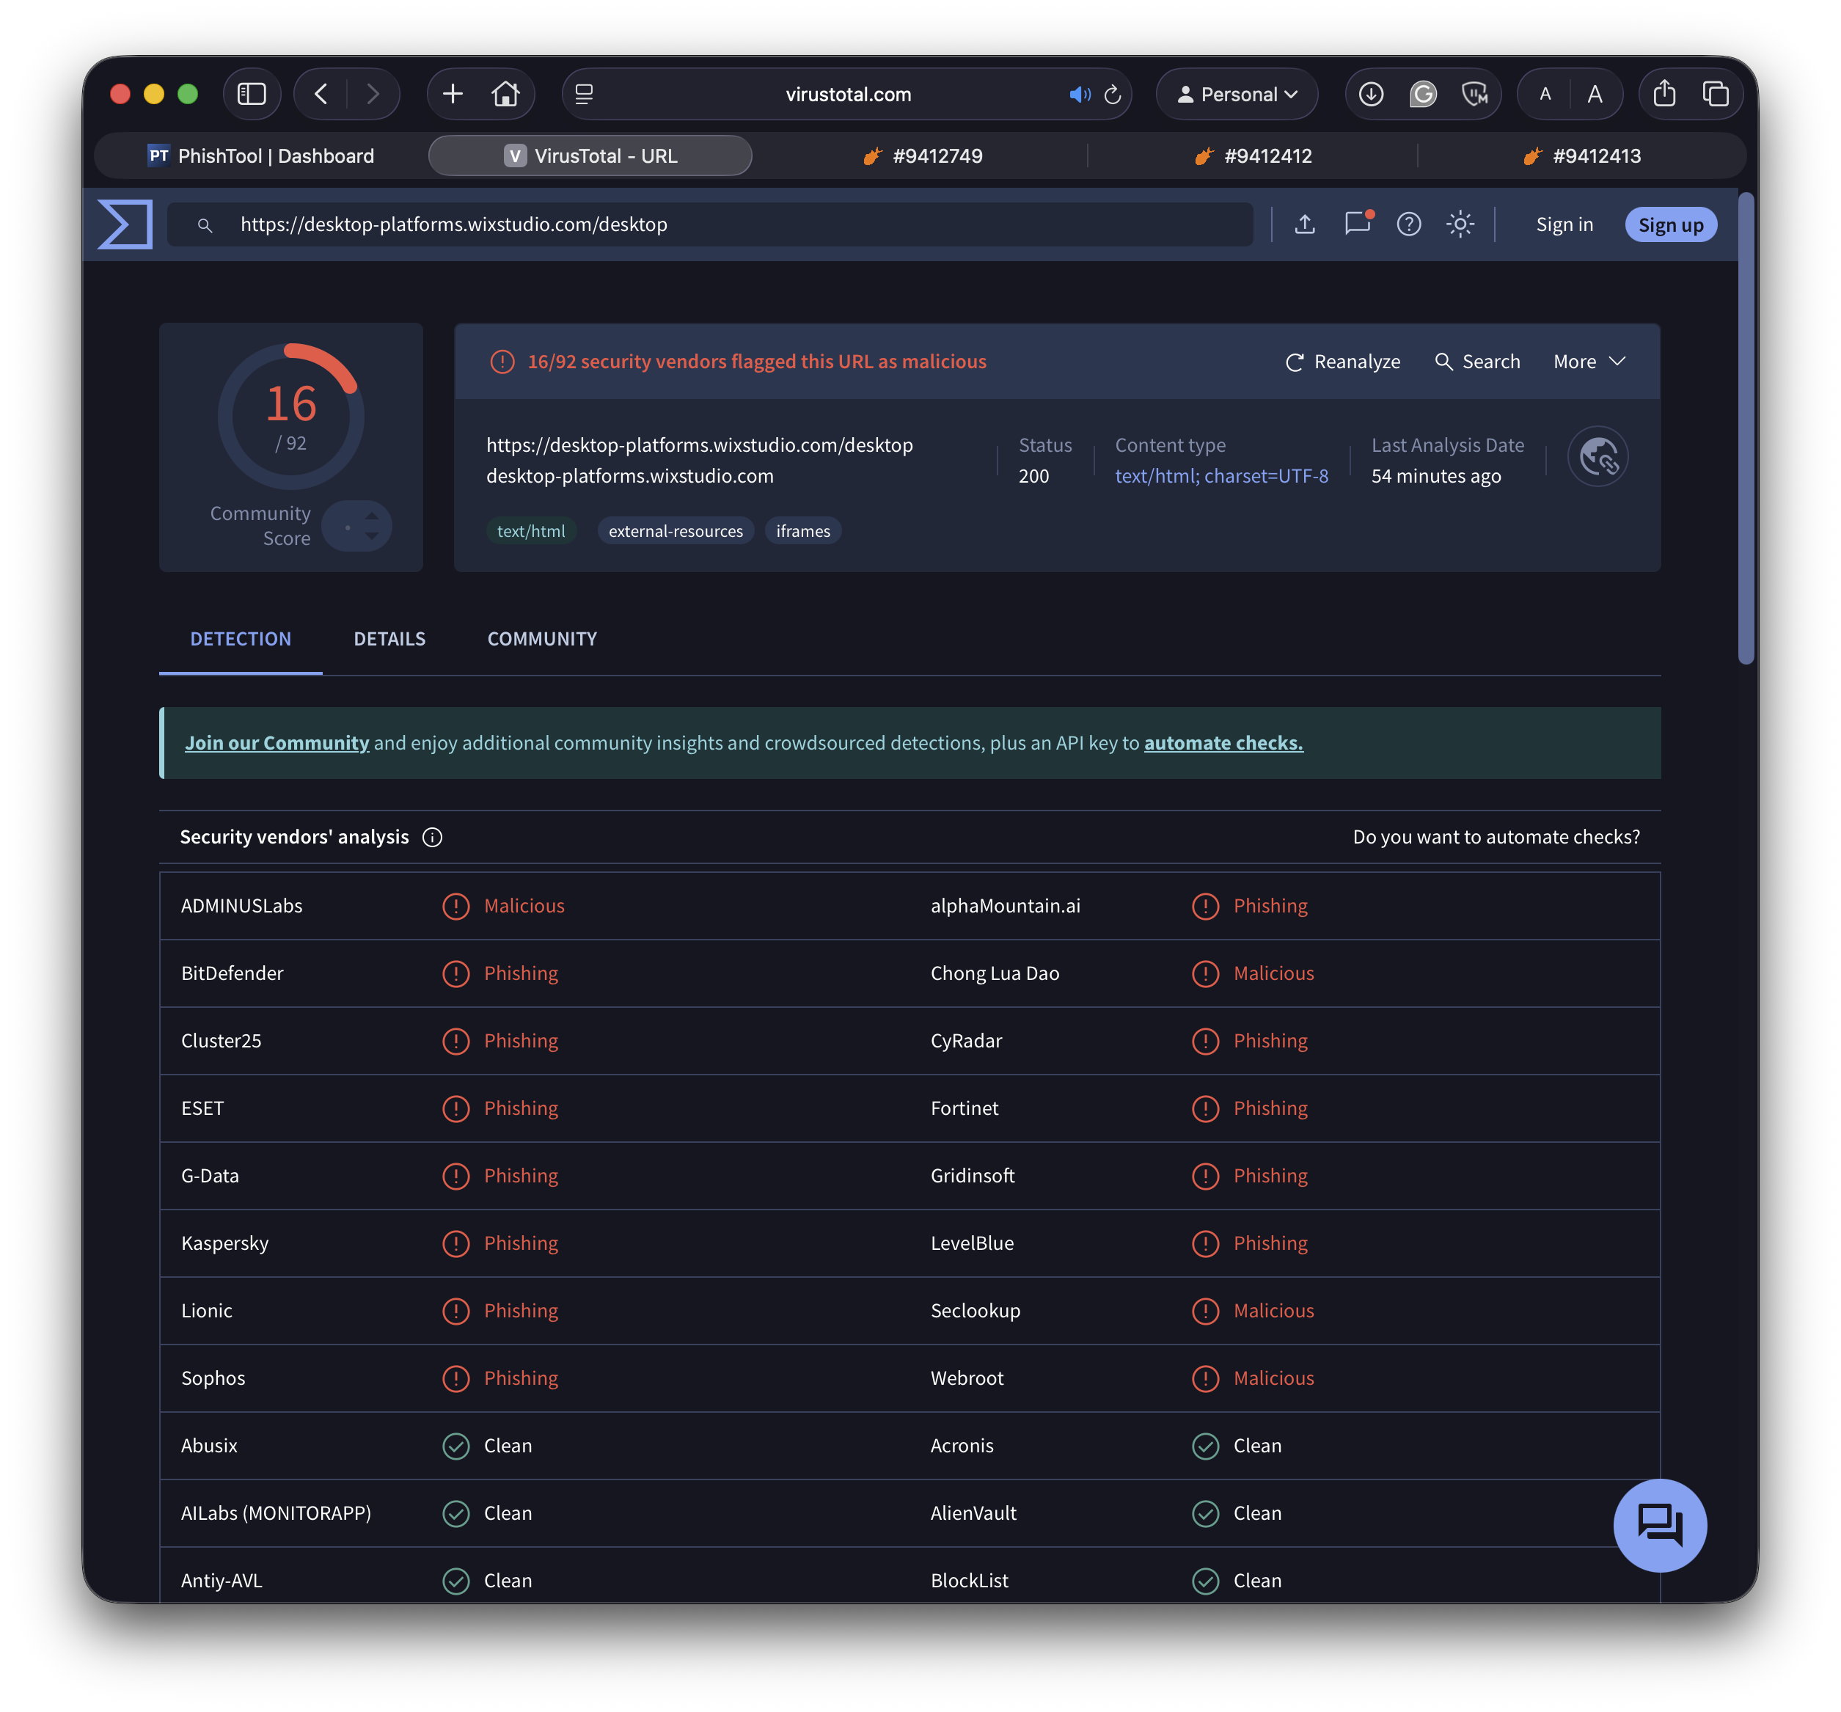Open the Grammarly extension icon
The width and height of the screenshot is (1841, 1712).
pyautogui.click(x=1424, y=95)
